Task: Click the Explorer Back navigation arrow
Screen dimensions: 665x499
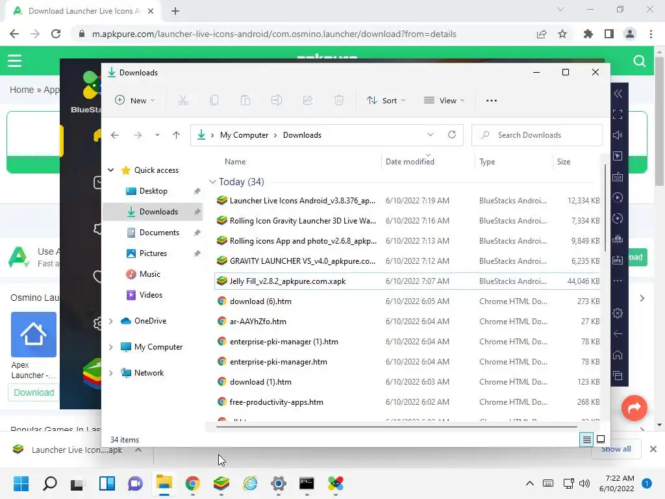Action: [115, 135]
